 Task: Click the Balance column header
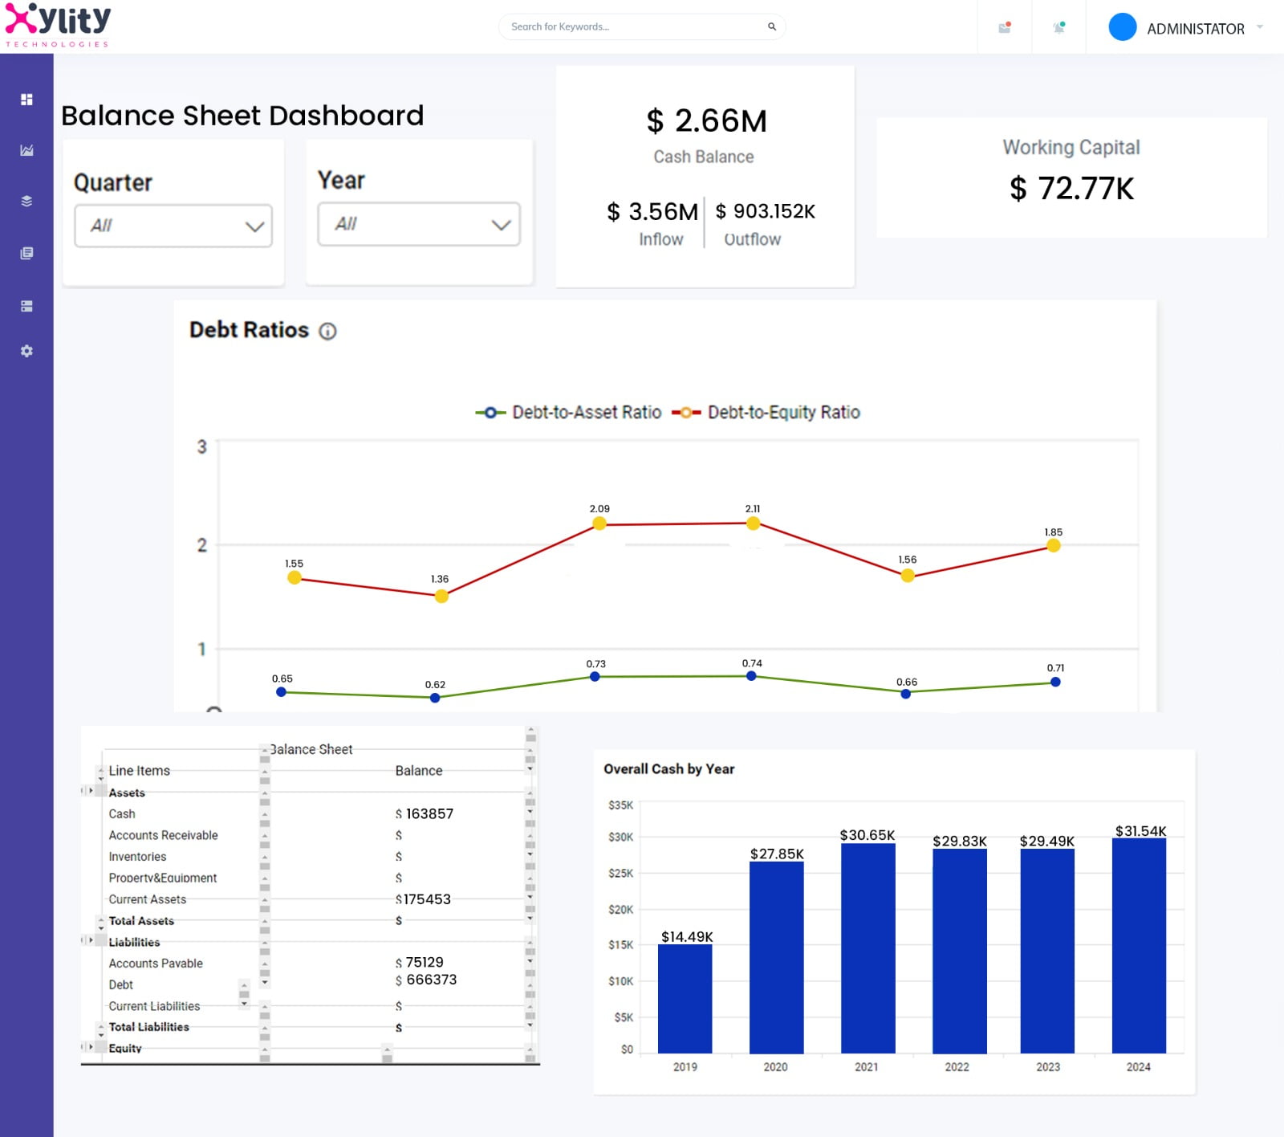(x=419, y=771)
